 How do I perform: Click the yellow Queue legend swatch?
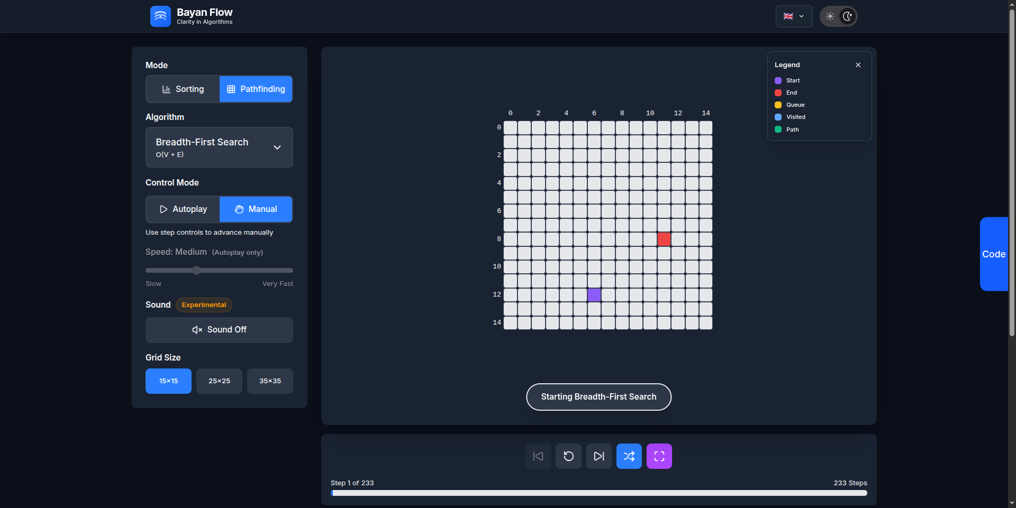coord(778,105)
